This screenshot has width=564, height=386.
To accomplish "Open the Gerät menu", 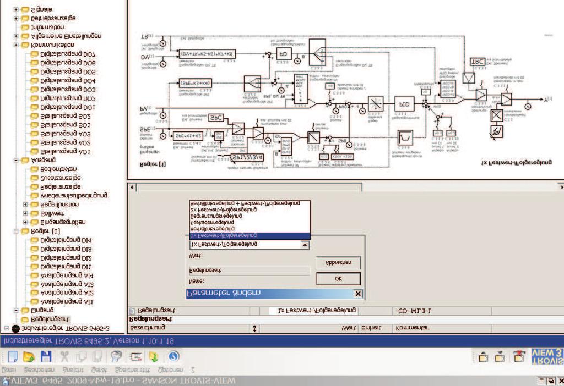I will pyautogui.click(x=99, y=370).
